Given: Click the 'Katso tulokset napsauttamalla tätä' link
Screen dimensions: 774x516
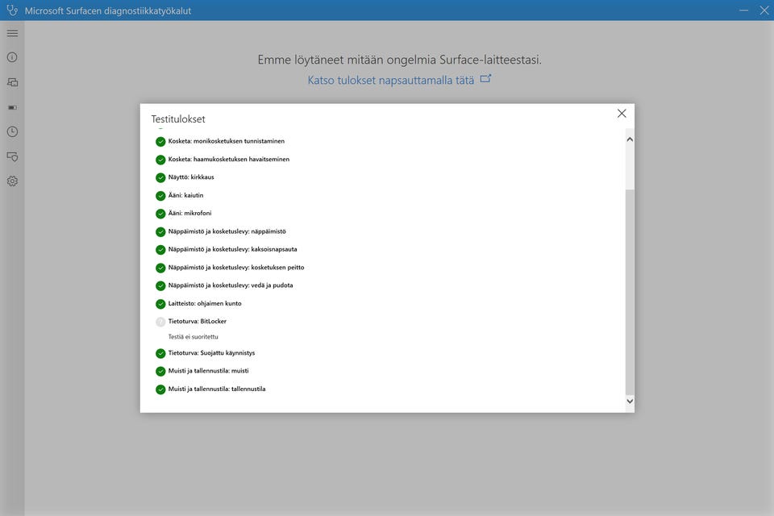Looking at the screenshot, I should [x=390, y=80].
